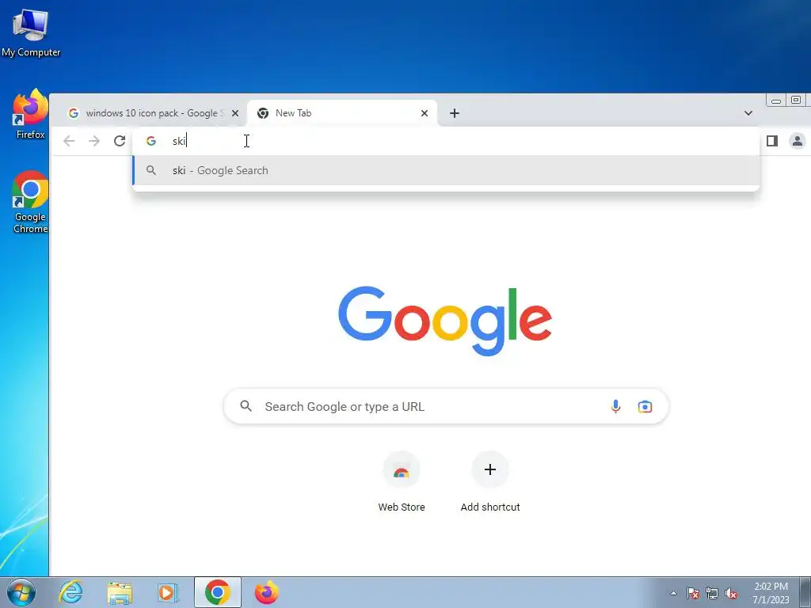The width and height of the screenshot is (811, 608).
Task: Open the tab search dropdown chevron
Action: tap(748, 113)
